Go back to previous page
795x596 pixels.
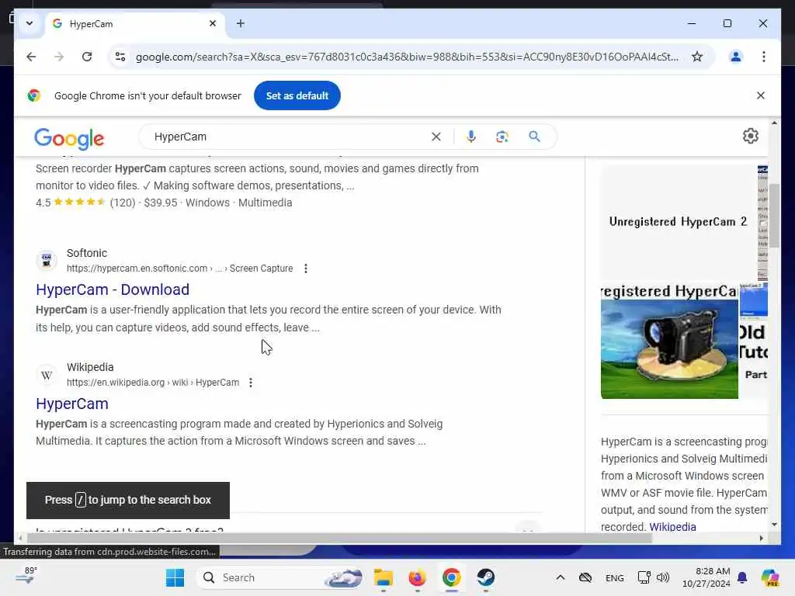(31, 57)
